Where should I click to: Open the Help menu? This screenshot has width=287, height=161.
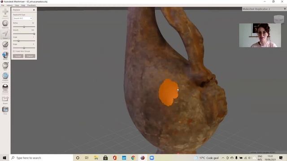23,5
